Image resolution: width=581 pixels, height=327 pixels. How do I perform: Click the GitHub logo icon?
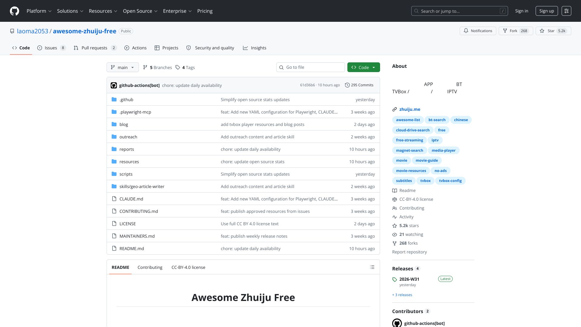pos(15,11)
